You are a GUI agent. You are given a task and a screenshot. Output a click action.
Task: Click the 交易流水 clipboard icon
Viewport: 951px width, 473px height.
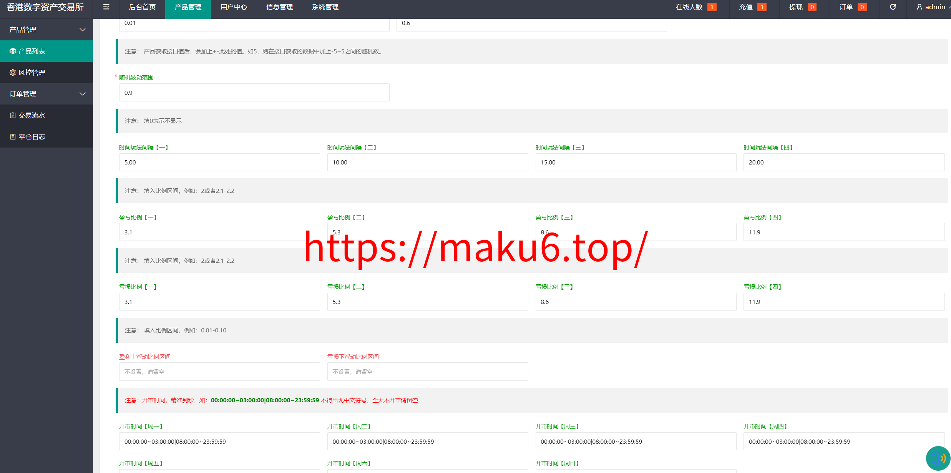13,115
